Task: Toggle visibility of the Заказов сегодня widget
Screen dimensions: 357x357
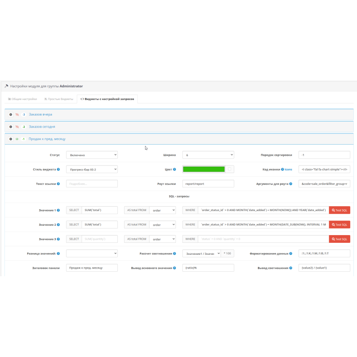Action: click(x=17, y=127)
